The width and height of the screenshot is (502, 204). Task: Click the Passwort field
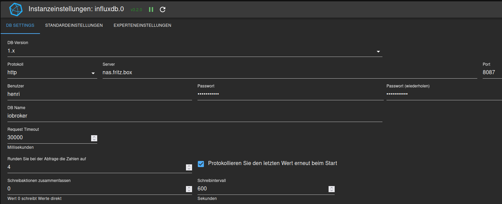291,94
